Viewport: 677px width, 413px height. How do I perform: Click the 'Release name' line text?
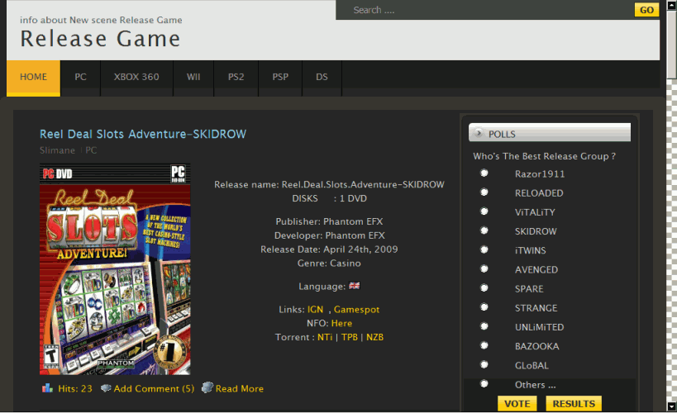pyautogui.click(x=329, y=185)
